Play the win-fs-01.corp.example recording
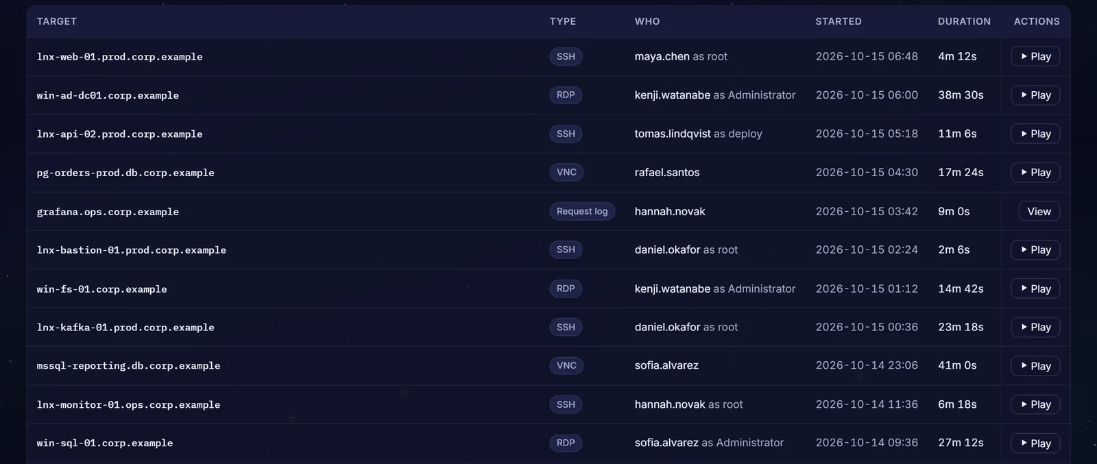The width and height of the screenshot is (1097, 464). click(x=1035, y=289)
